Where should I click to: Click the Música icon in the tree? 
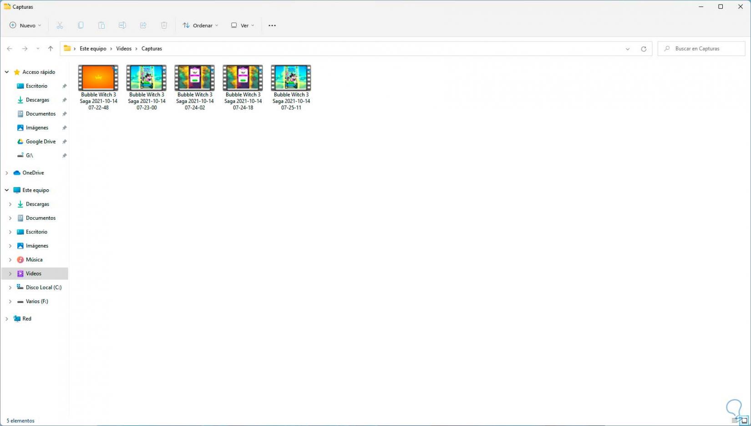[x=20, y=260]
